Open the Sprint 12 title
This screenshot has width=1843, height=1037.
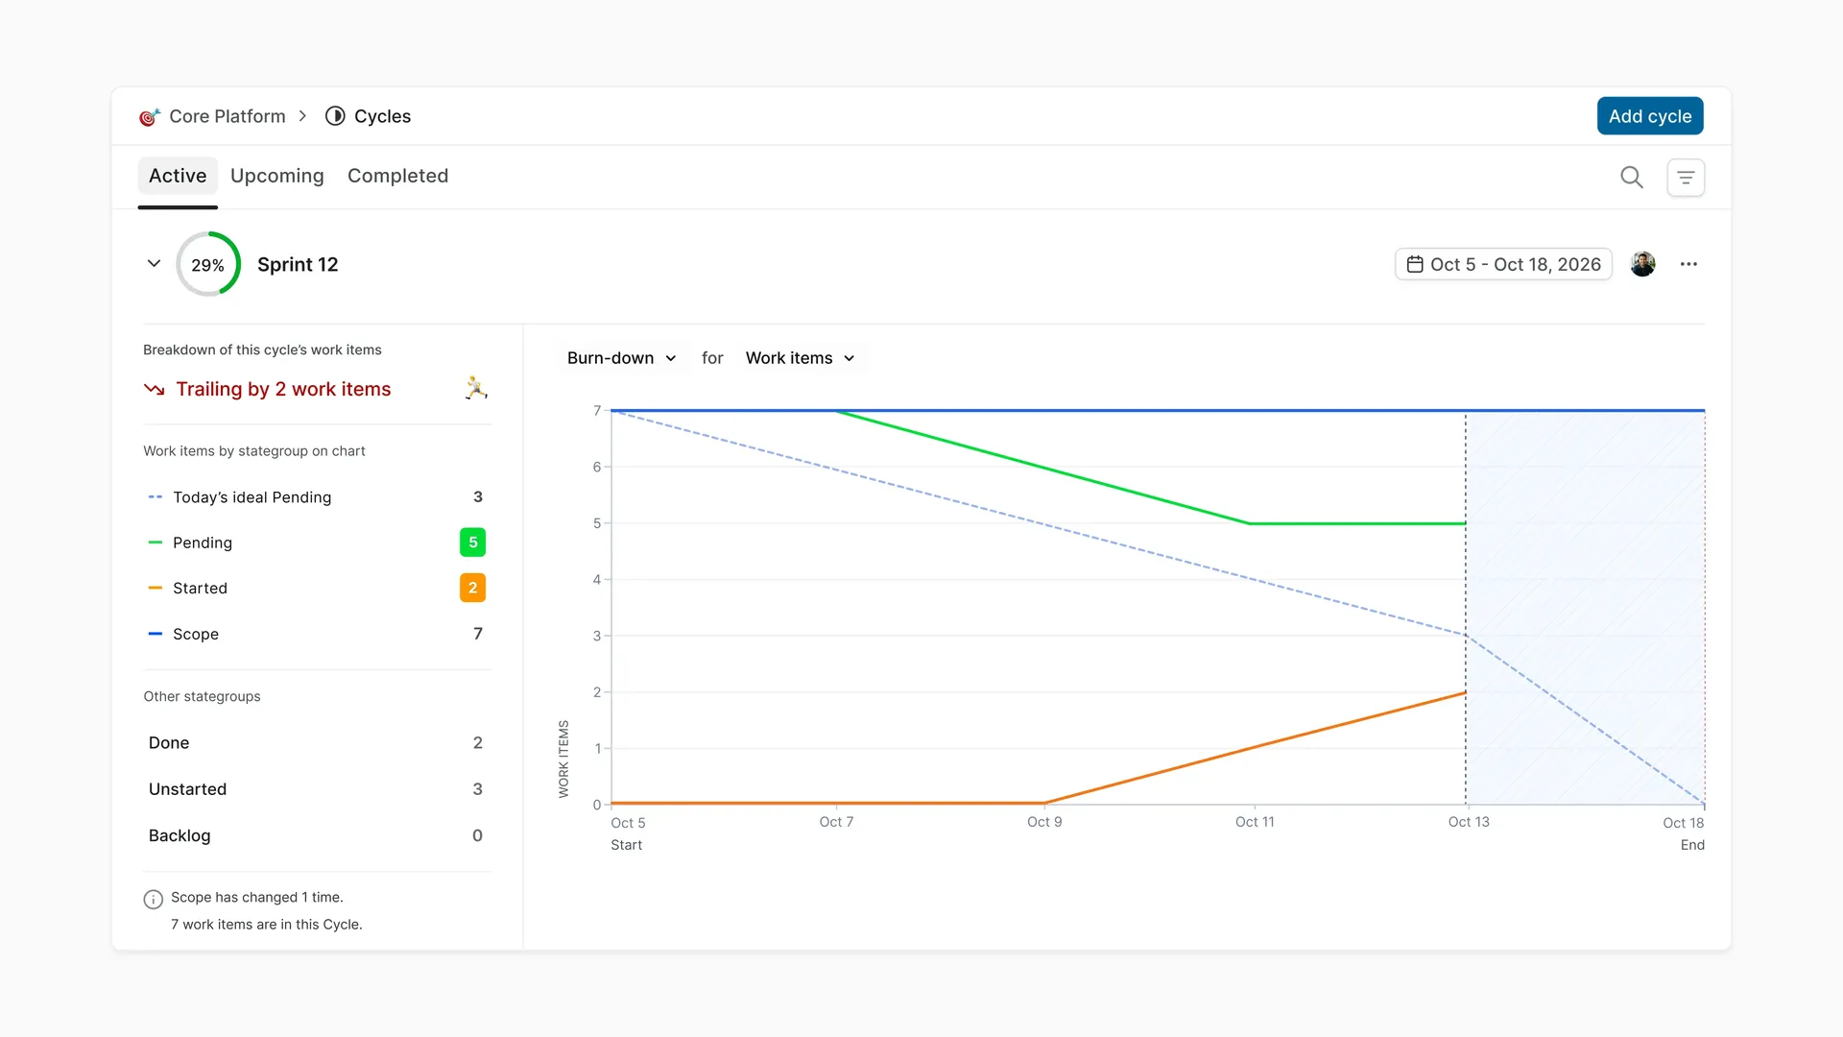298,265
